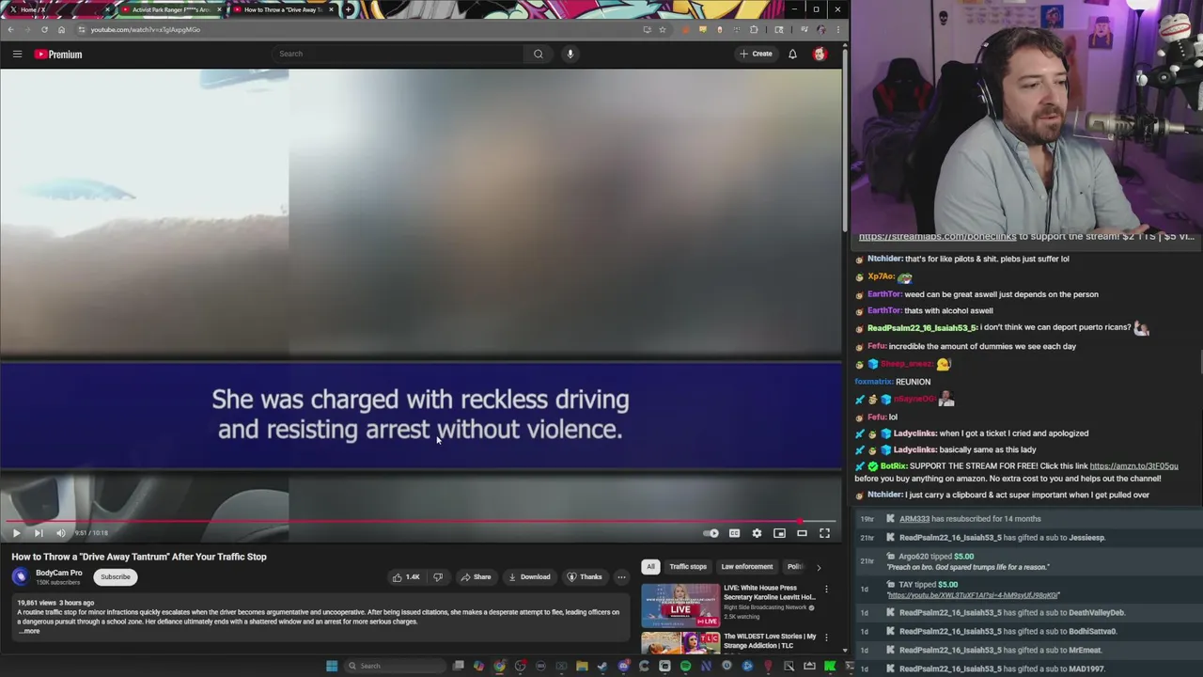The height and width of the screenshot is (677, 1203).
Task: Open the amzn.to link in chat
Action: pyautogui.click(x=1133, y=466)
